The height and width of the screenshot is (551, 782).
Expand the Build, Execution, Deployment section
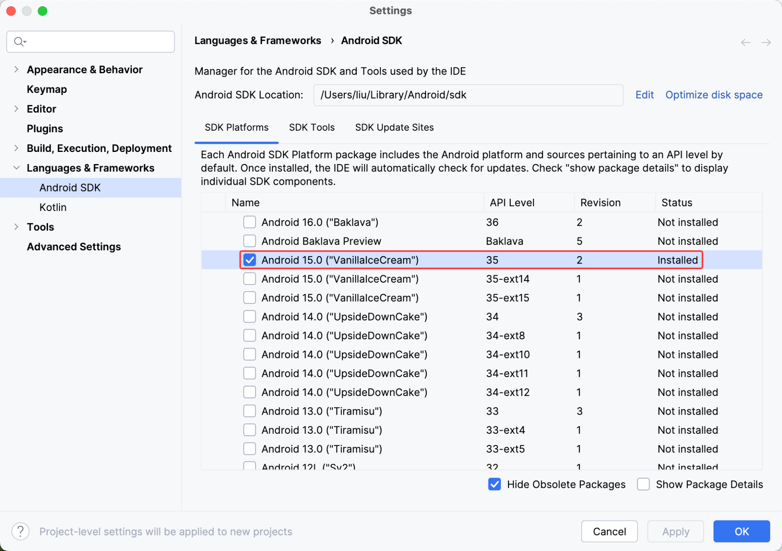16,148
